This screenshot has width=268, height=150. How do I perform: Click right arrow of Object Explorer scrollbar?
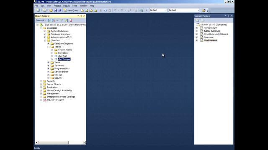pos(84,142)
